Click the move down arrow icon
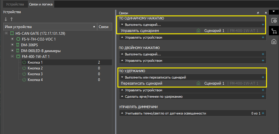This screenshot has height=134, width=279. (x=6, y=19)
